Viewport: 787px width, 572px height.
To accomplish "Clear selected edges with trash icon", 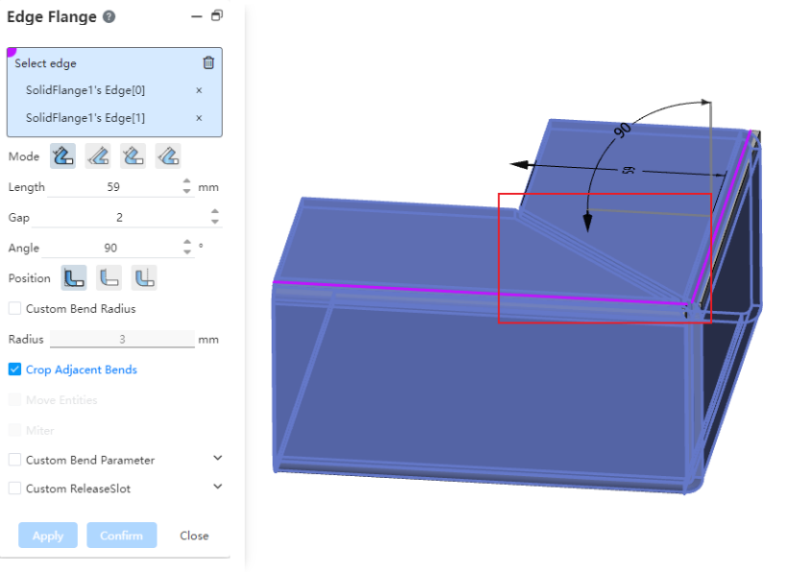I will pyautogui.click(x=209, y=63).
